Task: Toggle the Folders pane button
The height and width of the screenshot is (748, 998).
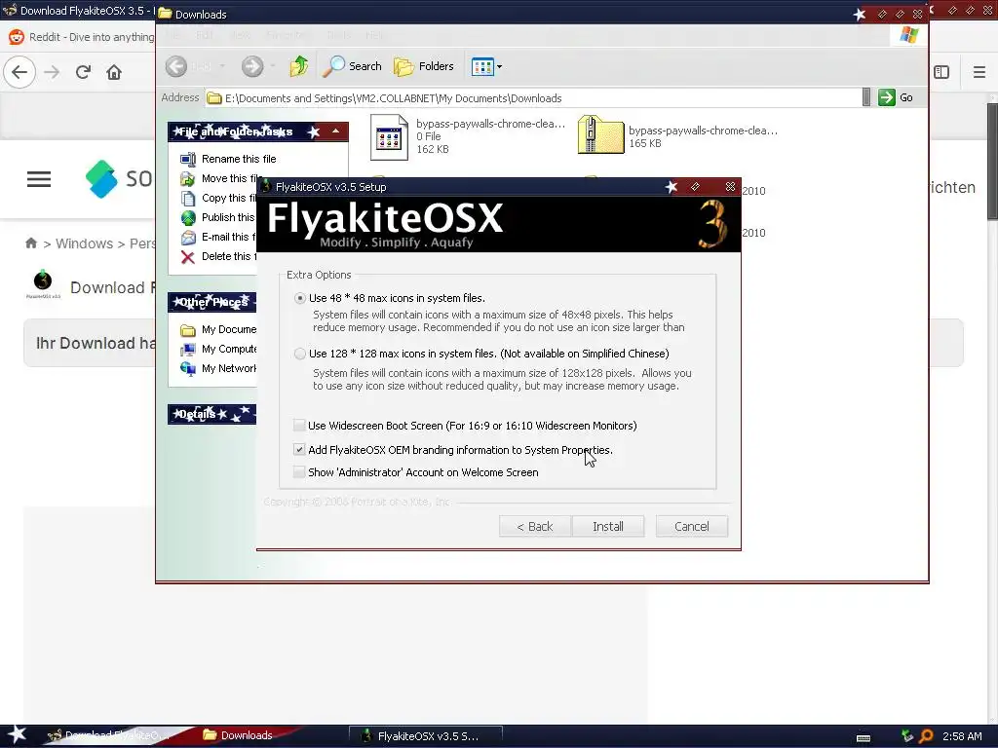Action: [x=424, y=66]
